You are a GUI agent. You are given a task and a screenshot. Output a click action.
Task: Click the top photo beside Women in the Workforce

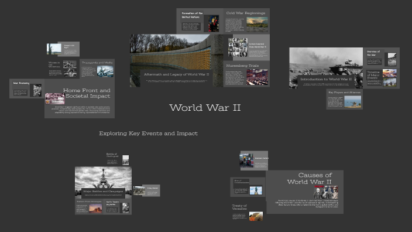pyautogui.click(x=70, y=64)
